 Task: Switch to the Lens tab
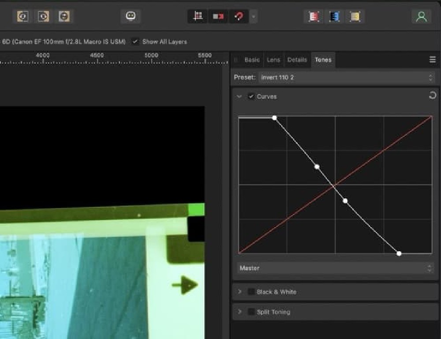click(273, 60)
